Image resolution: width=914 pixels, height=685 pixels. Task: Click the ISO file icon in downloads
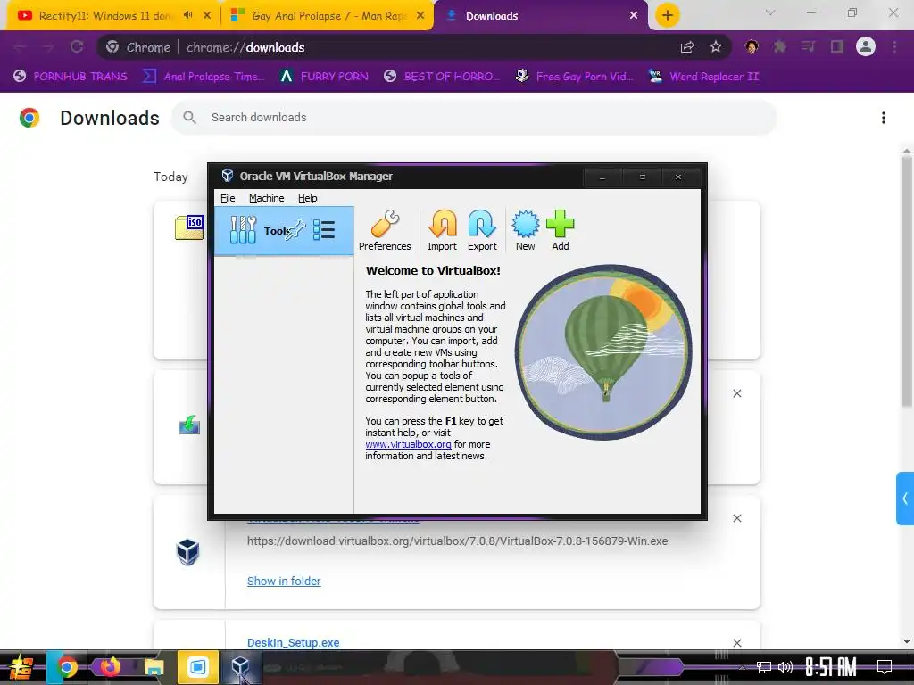click(189, 227)
